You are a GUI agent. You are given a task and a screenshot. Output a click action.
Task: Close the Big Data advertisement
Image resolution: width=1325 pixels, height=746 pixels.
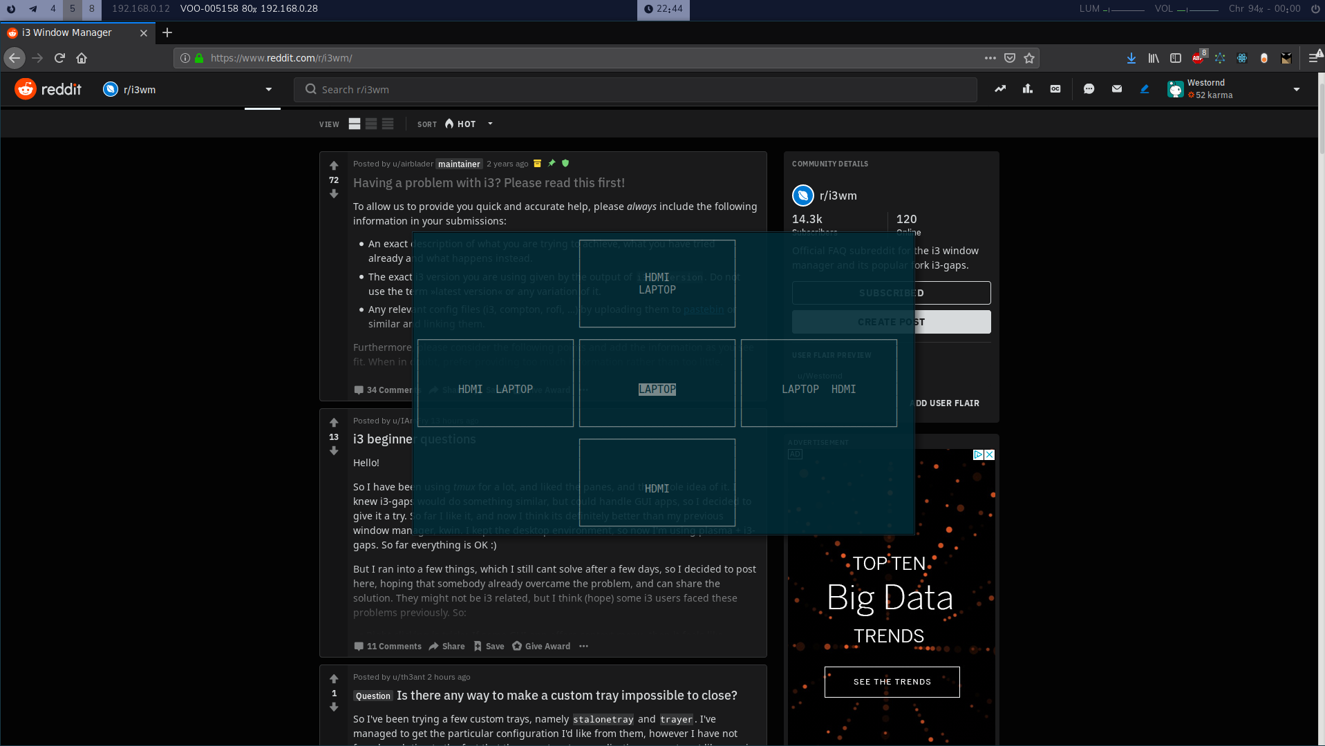(990, 455)
